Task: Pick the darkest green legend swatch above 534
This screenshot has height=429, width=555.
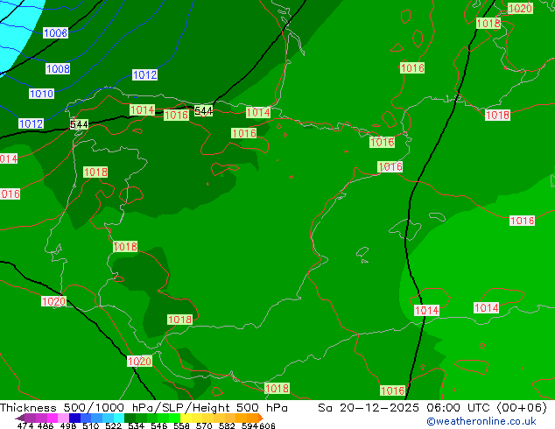Action: (130, 418)
